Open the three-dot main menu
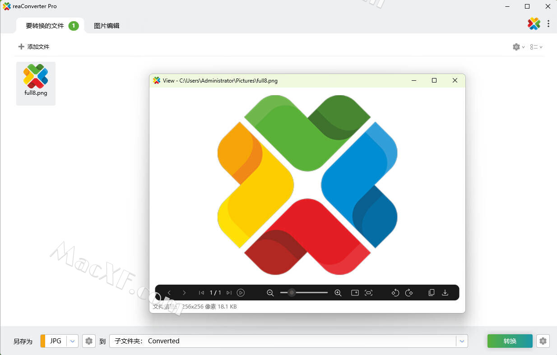This screenshot has width=557, height=355. [x=548, y=23]
